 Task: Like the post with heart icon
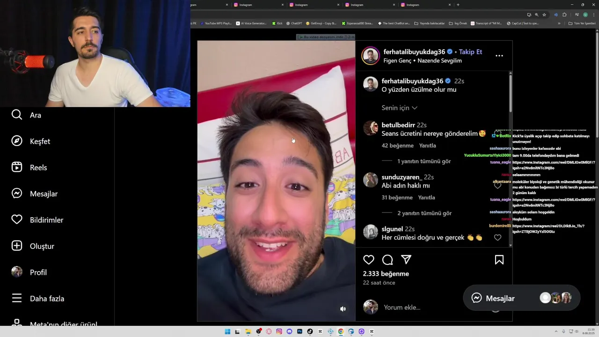(369, 260)
